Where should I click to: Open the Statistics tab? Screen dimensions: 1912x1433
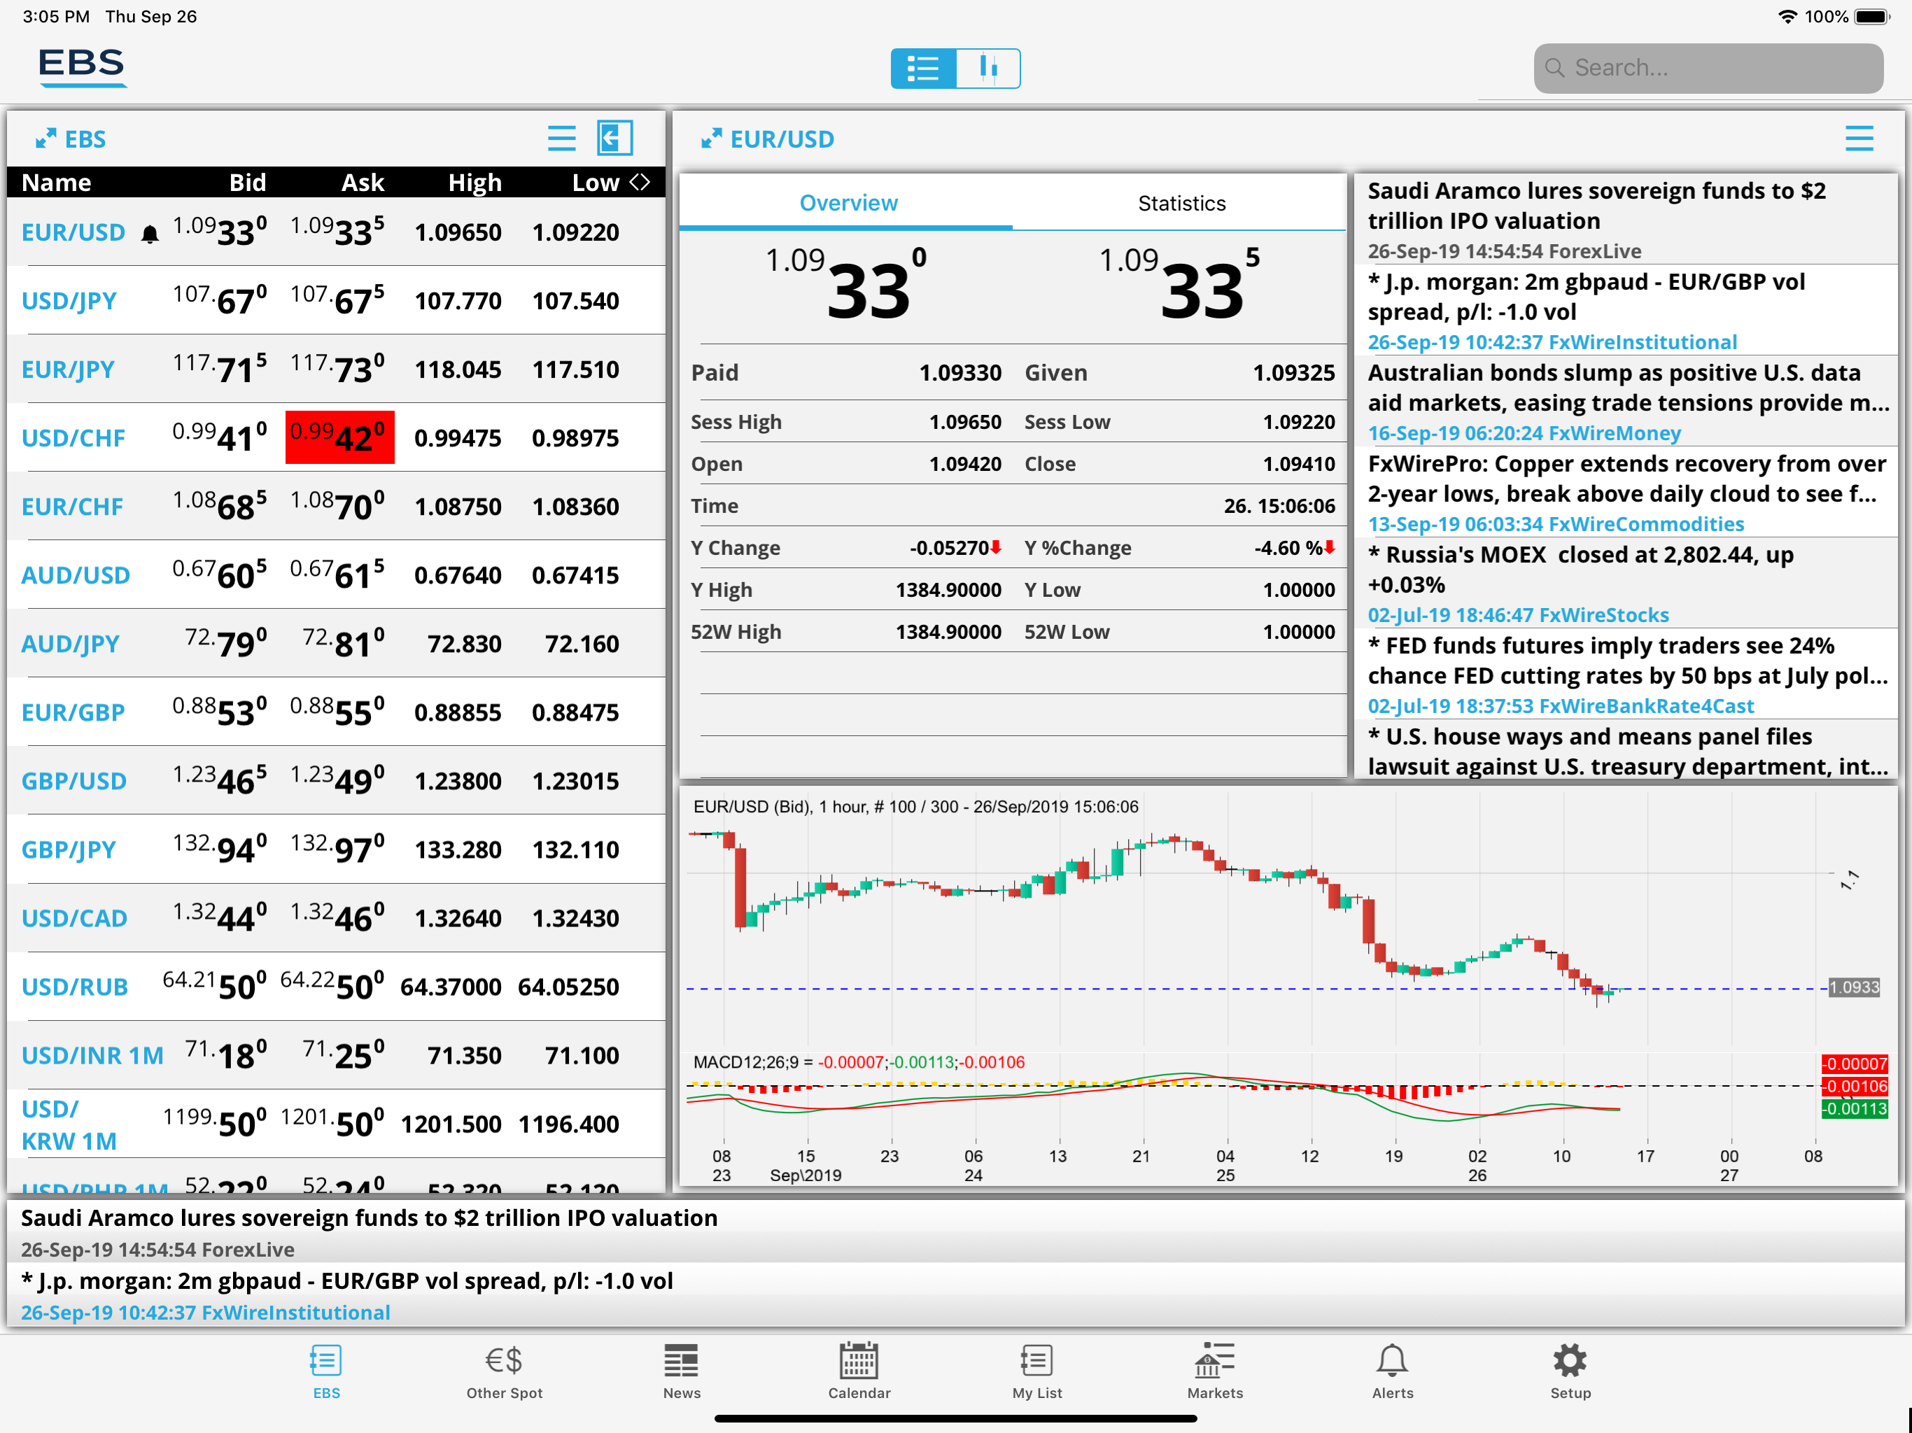coord(1180,203)
